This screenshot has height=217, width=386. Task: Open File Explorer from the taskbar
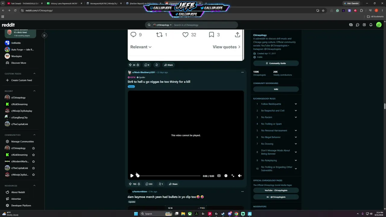pyautogui.click(x=183, y=214)
